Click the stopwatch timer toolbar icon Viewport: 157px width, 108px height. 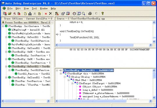coord(74,13)
